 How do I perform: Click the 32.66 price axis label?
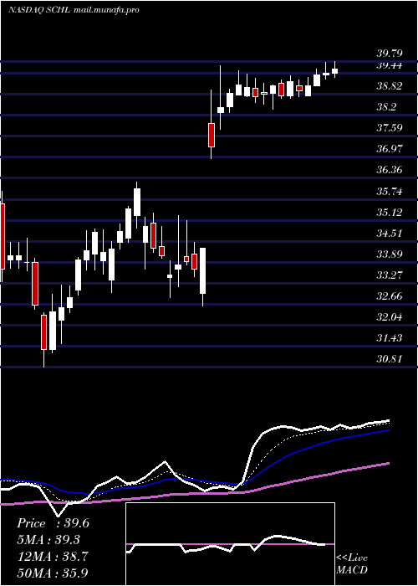point(389,296)
